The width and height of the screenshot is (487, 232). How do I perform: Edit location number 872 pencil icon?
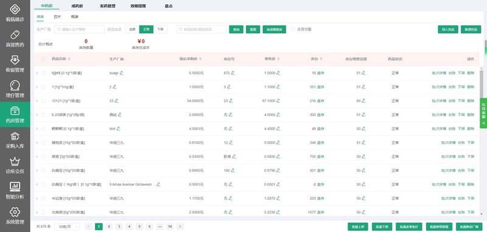click(233, 73)
